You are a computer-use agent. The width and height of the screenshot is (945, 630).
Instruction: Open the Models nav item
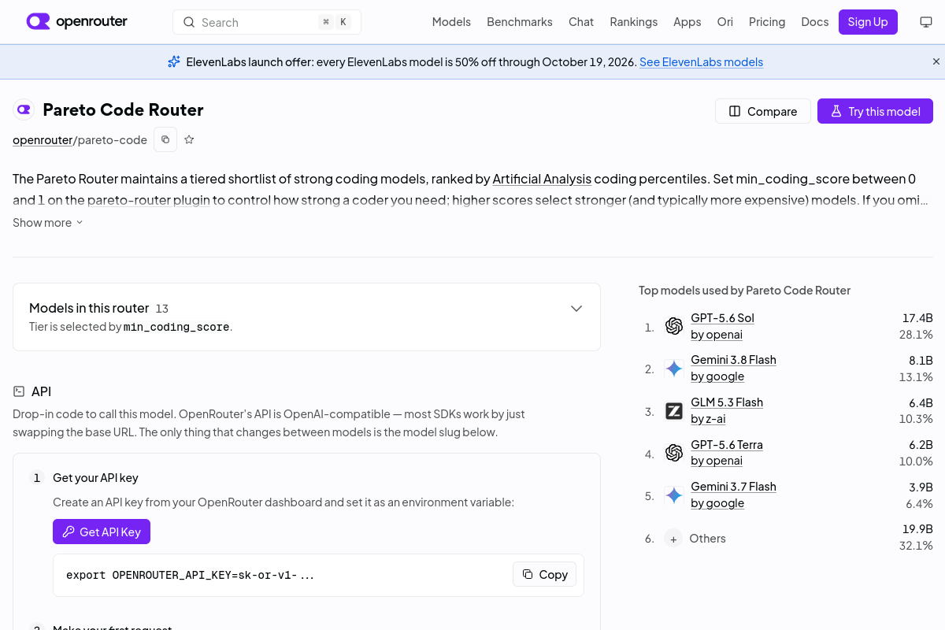[x=451, y=22]
